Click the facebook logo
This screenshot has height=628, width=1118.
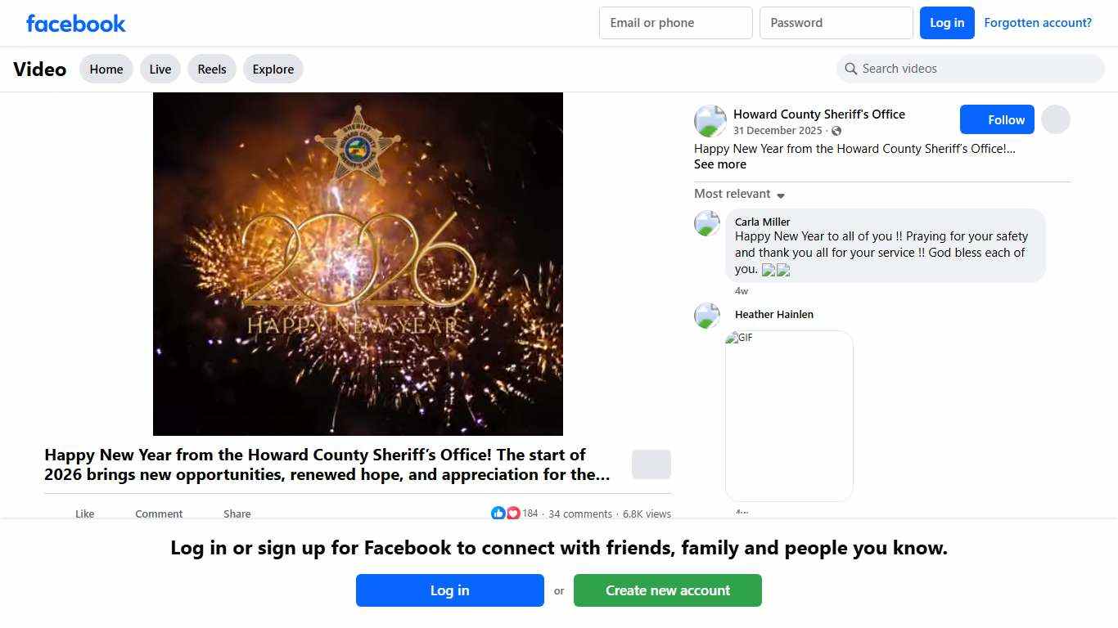76,23
